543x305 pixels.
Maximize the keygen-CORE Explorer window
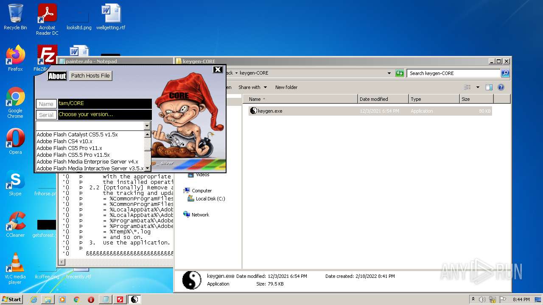pos(499,61)
